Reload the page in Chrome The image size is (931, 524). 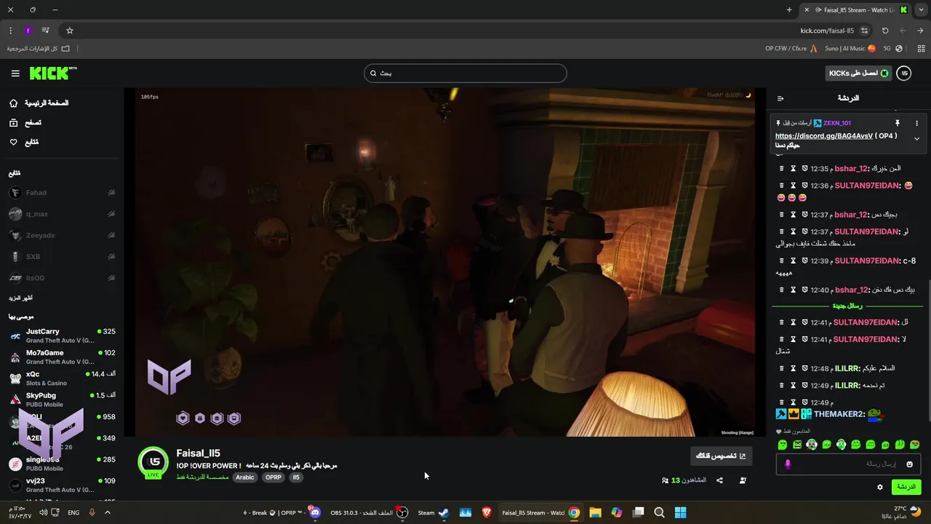pyautogui.click(x=885, y=31)
